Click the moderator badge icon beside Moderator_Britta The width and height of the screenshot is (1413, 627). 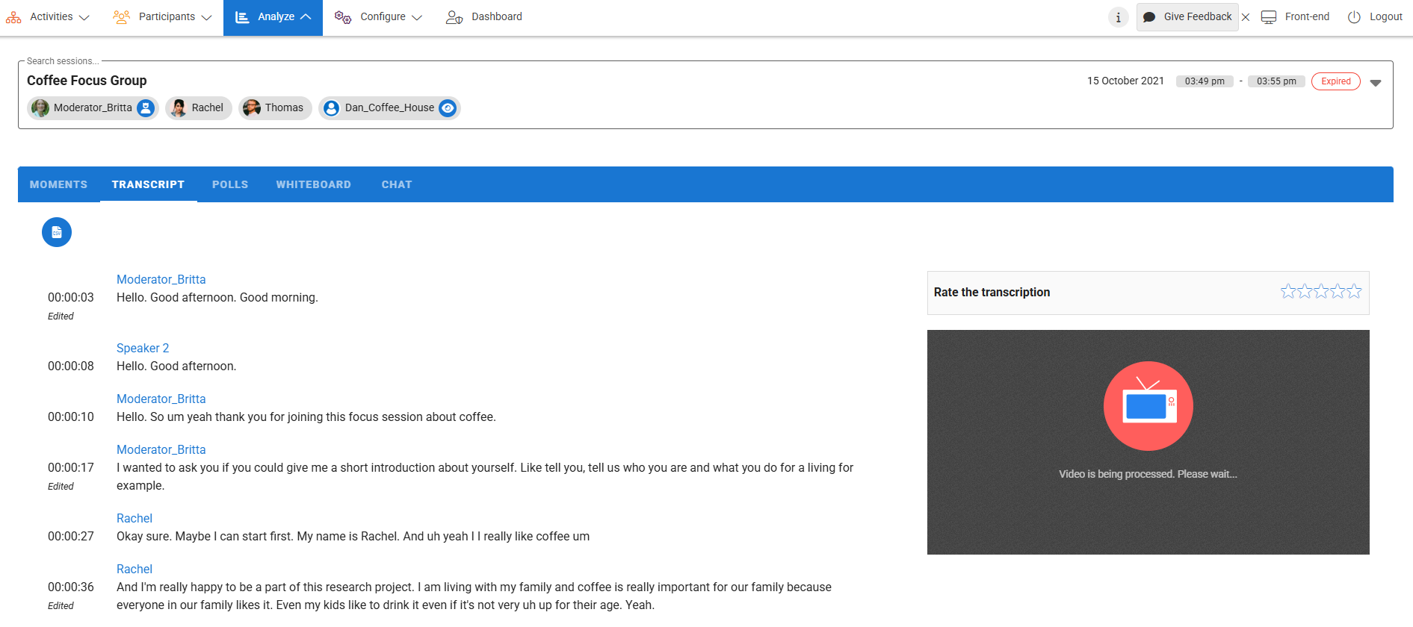[146, 108]
